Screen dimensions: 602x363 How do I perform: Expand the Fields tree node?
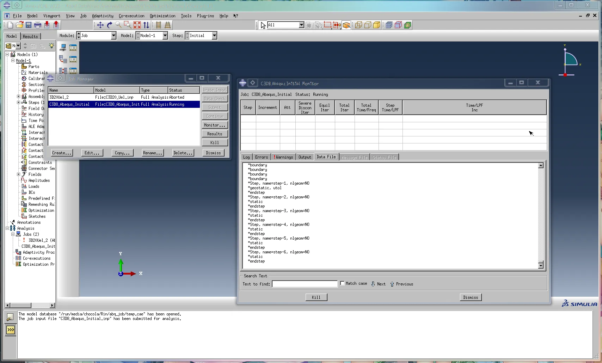(18, 174)
